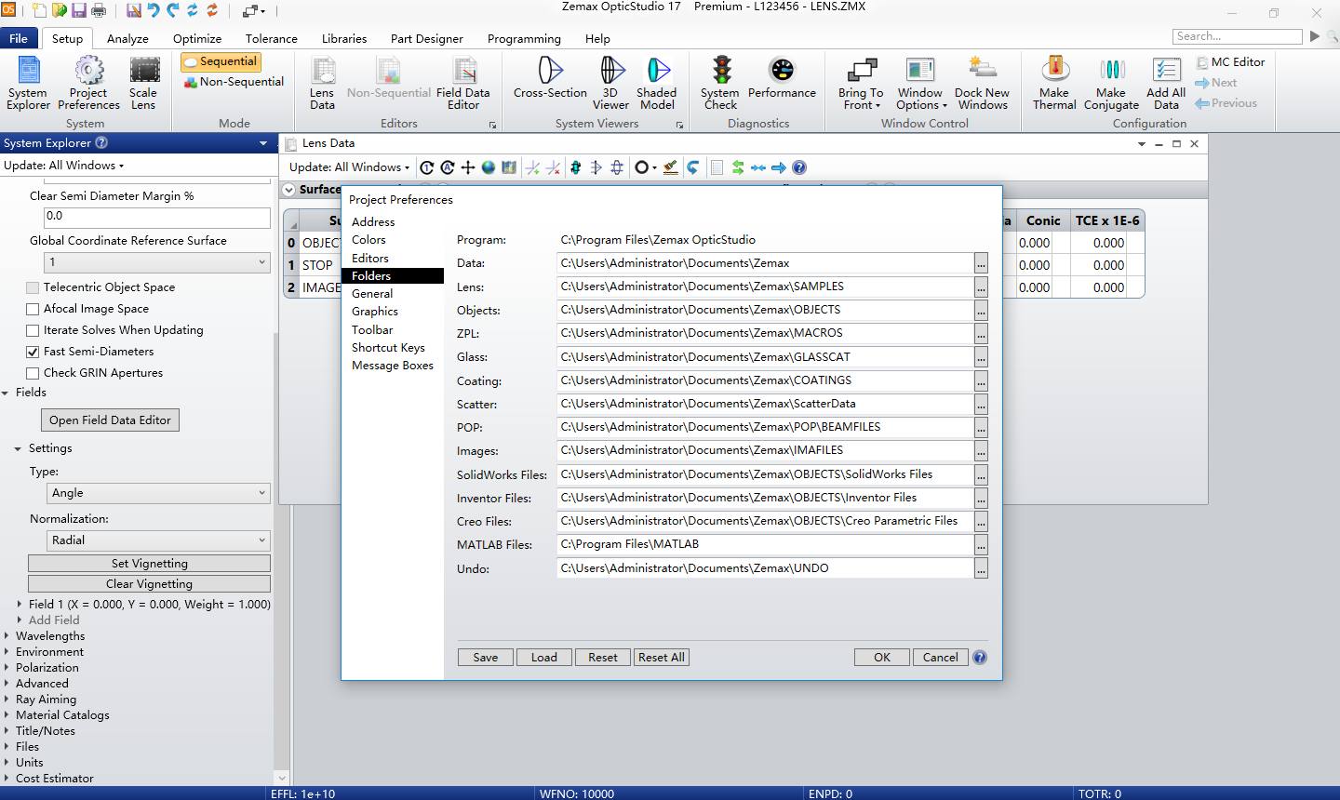
Task: Click the Redo arrow icon
Action: tap(173, 10)
